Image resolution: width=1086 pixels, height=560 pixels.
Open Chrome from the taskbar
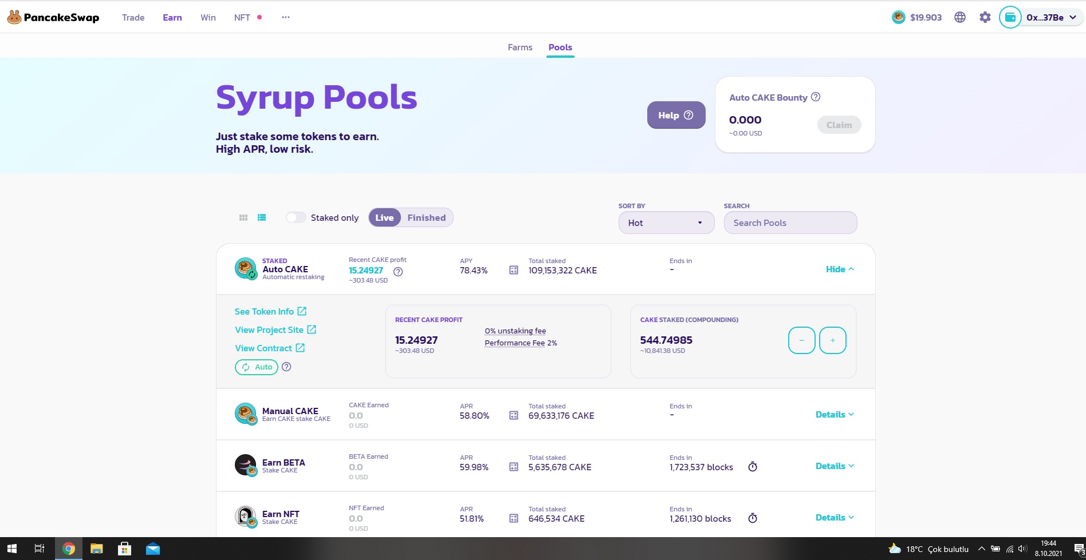click(69, 549)
